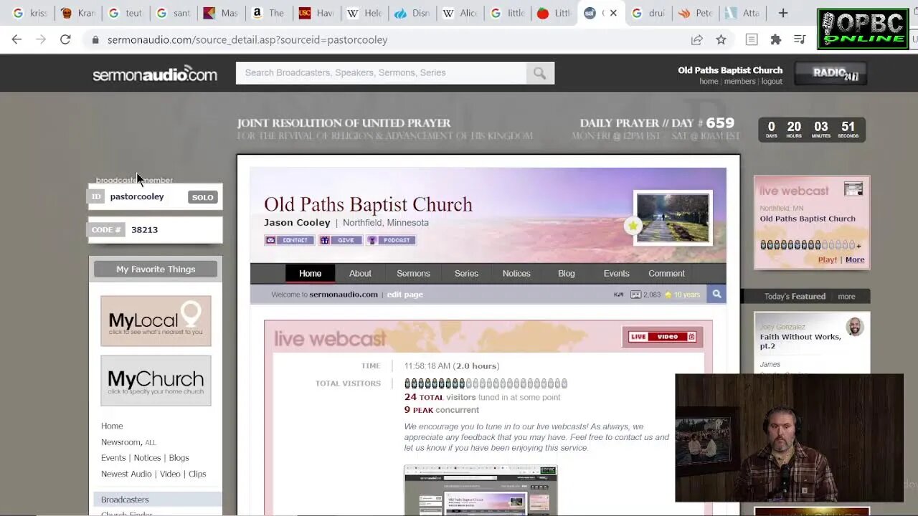Bookmark the page with the star icon

(x=721, y=40)
